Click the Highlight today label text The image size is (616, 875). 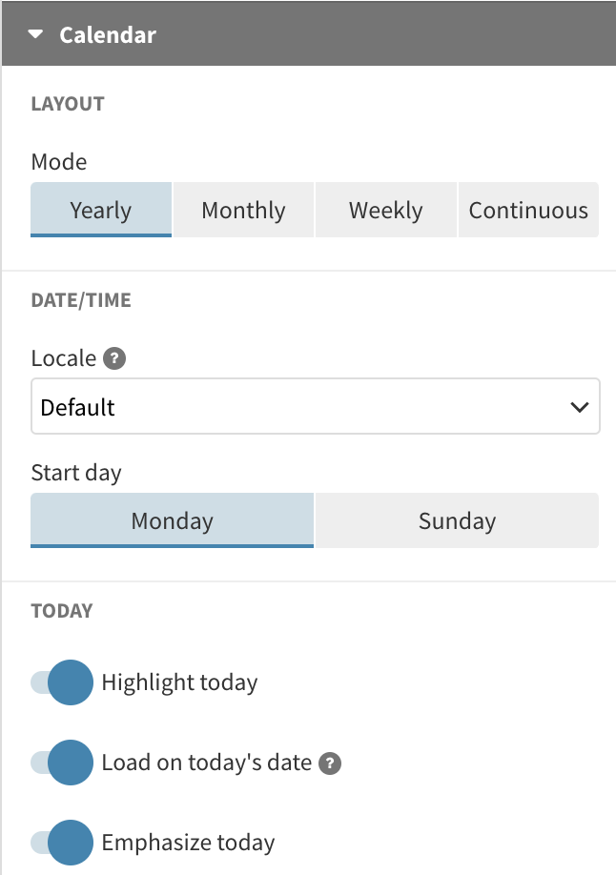(x=179, y=682)
